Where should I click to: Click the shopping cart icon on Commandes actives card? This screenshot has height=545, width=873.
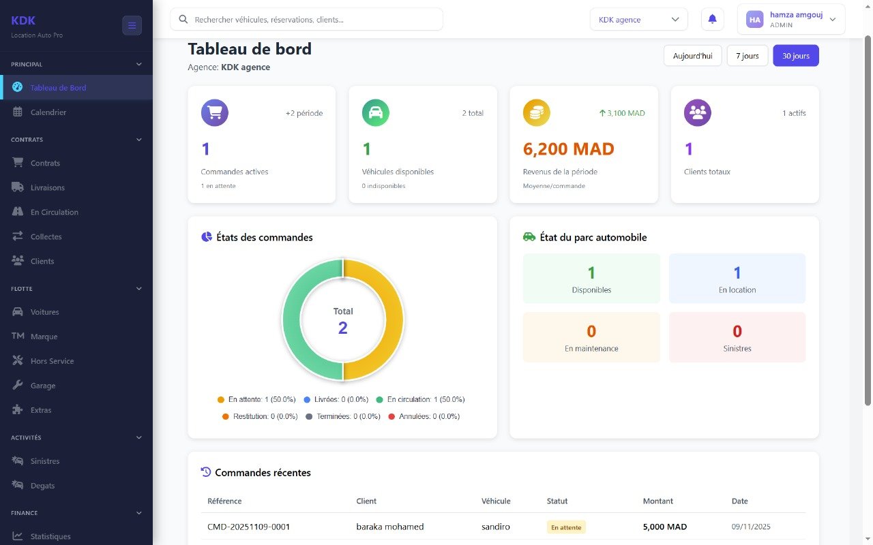pos(214,113)
